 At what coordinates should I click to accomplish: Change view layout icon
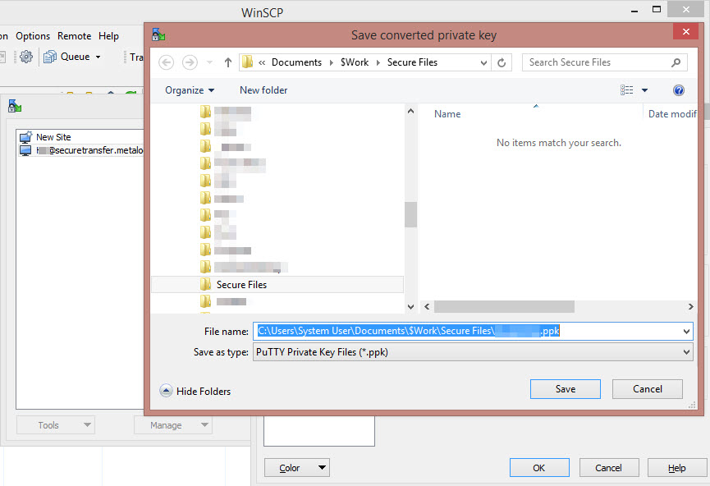[626, 90]
